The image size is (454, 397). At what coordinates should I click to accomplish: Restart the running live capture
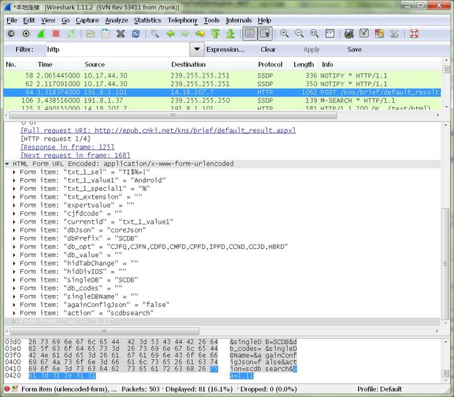coord(71,34)
